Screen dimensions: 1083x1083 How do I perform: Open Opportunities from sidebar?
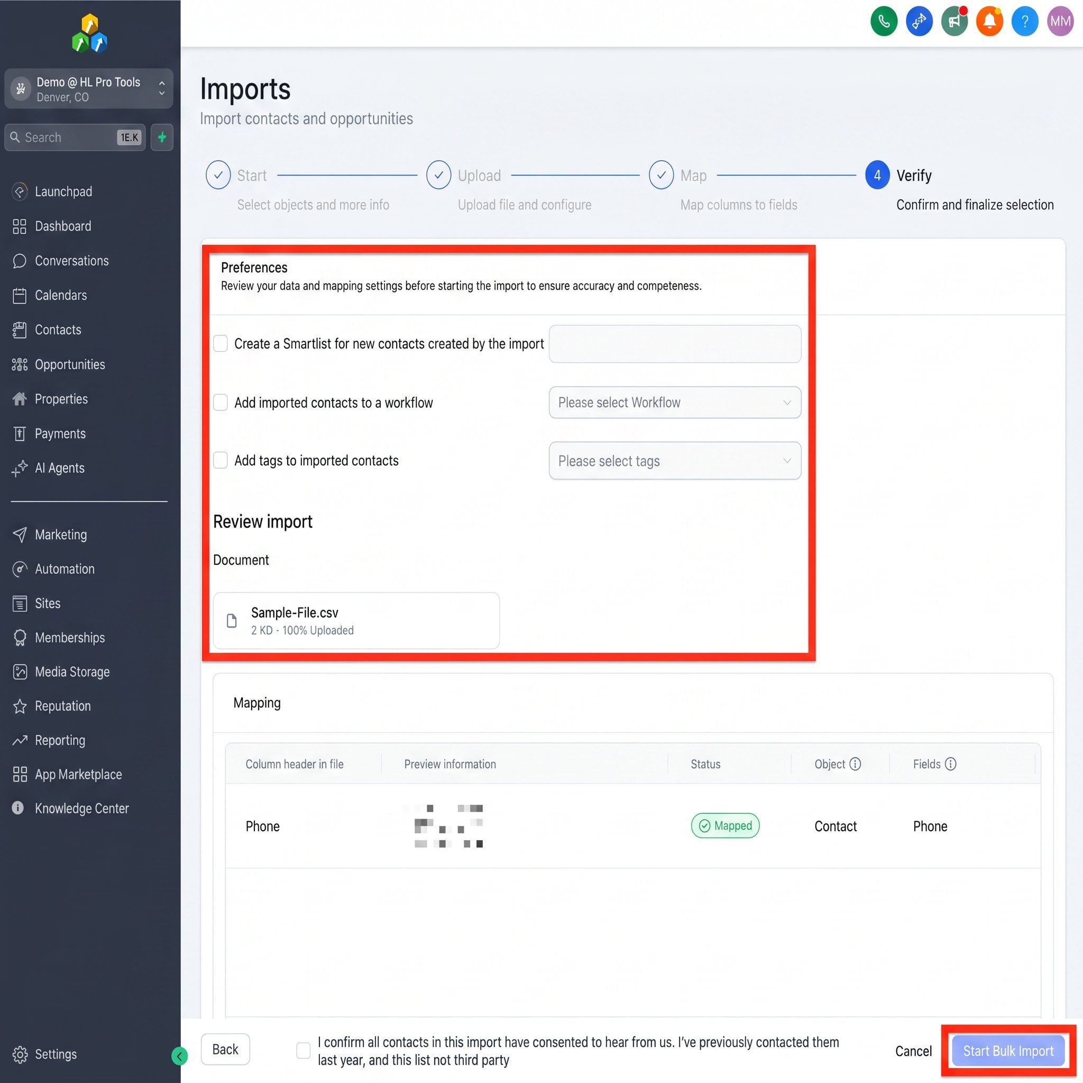(x=58, y=364)
